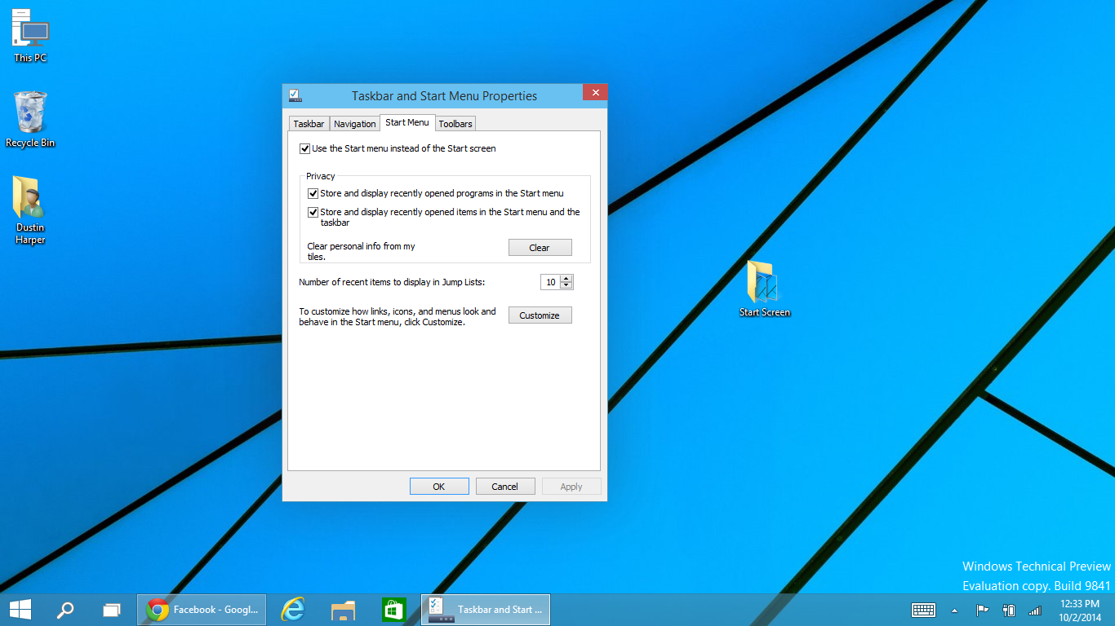Image resolution: width=1115 pixels, height=626 pixels.
Task: Uncheck Use the Start menu instead of Start screen
Action: [305, 148]
